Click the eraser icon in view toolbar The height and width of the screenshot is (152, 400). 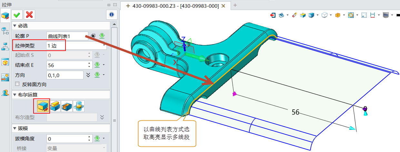(x=294, y=15)
